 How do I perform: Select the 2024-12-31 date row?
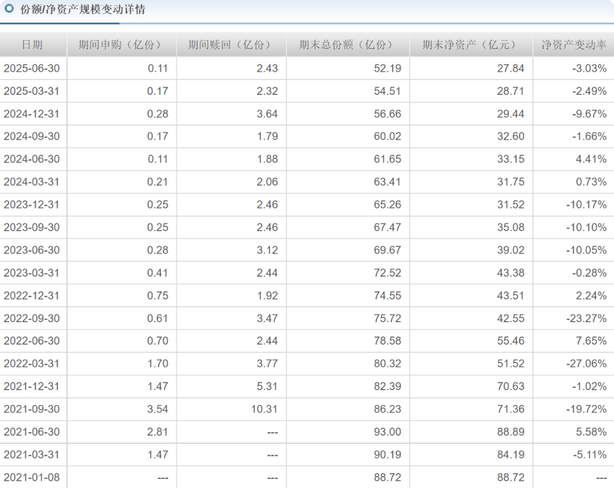pyautogui.click(x=32, y=114)
